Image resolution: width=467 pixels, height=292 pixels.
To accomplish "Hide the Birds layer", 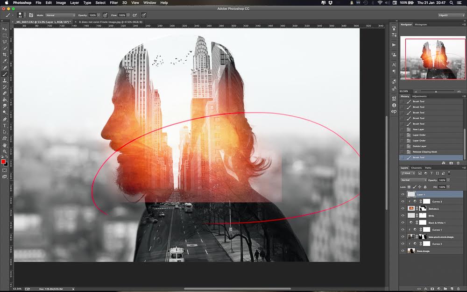I will 403,216.
